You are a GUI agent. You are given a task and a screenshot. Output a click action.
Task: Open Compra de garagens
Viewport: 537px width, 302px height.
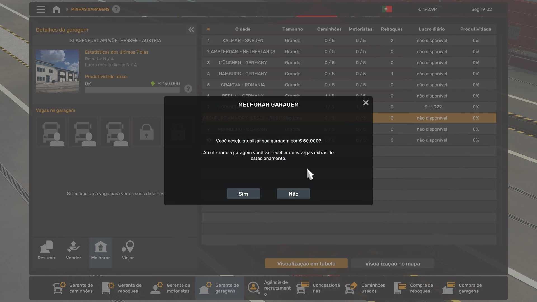[462, 288]
